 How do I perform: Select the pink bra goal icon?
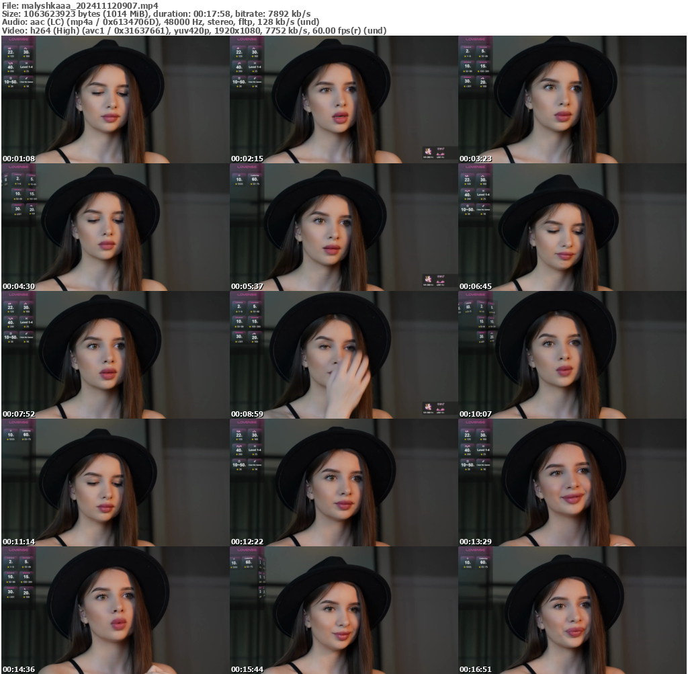point(440,154)
